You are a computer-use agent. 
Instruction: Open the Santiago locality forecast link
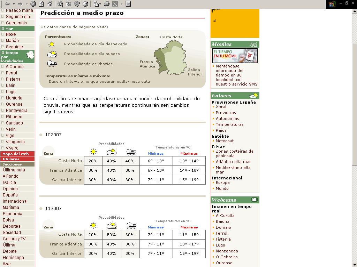(14, 123)
